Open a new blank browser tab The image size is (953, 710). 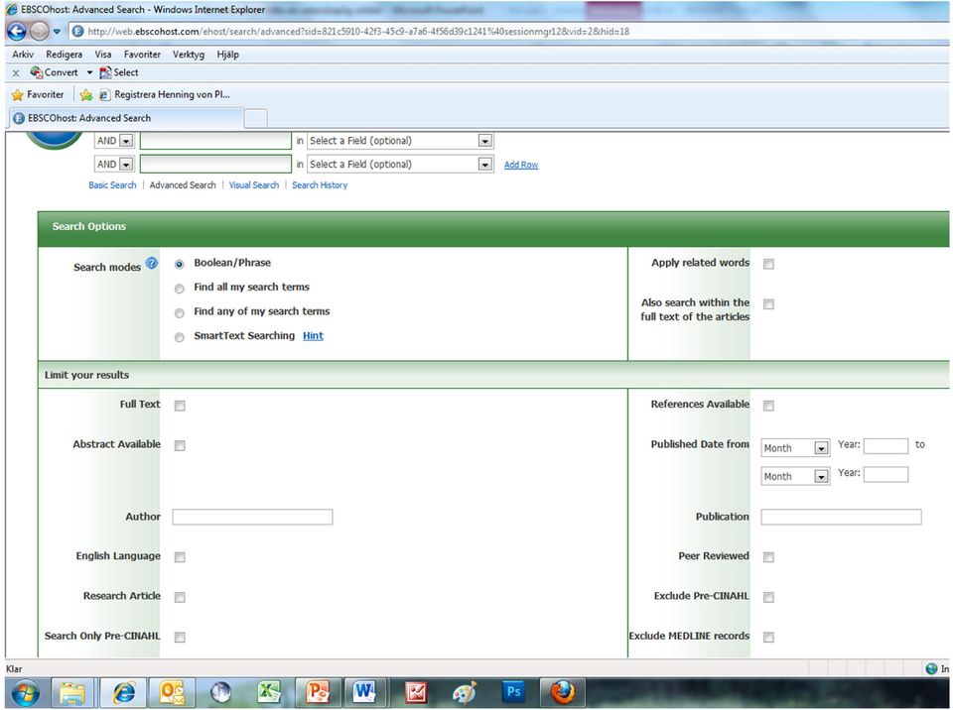pyautogui.click(x=255, y=118)
